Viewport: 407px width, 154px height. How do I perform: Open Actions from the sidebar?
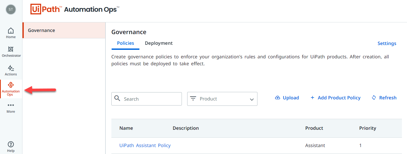11,70
